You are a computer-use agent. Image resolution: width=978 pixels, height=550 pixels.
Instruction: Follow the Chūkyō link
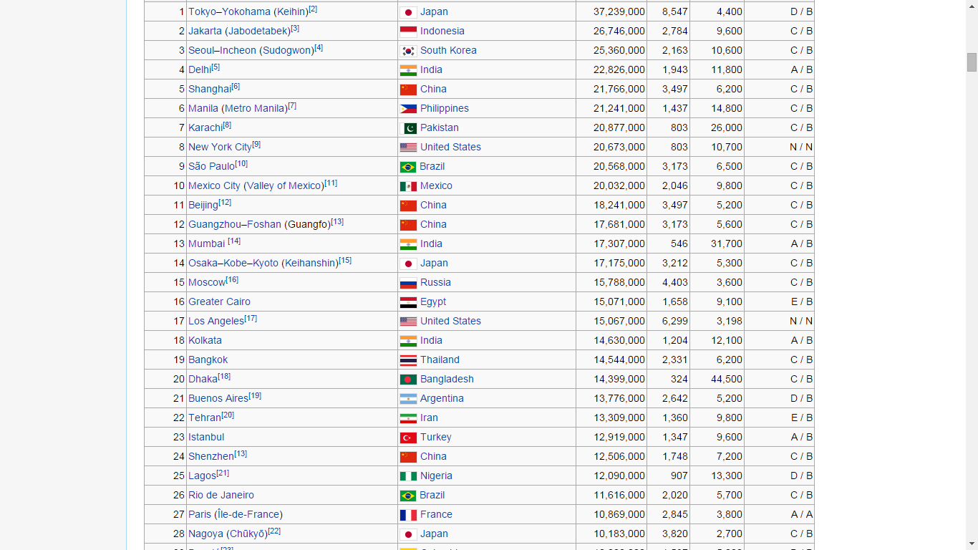pyautogui.click(x=247, y=534)
